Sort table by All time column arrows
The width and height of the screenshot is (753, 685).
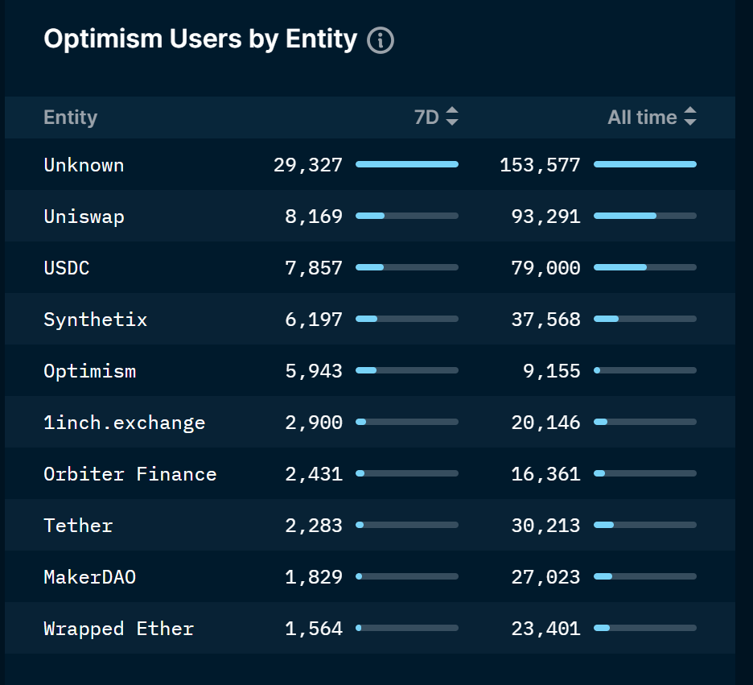pos(690,116)
